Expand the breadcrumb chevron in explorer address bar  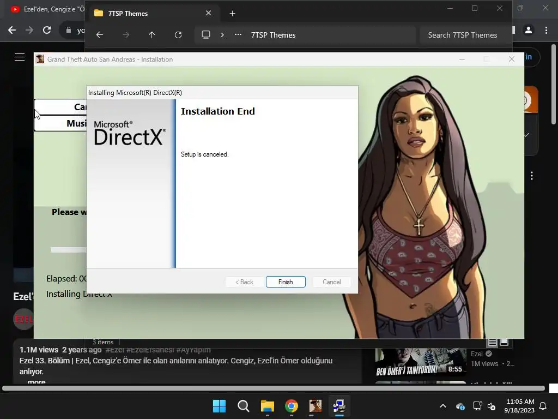click(222, 35)
